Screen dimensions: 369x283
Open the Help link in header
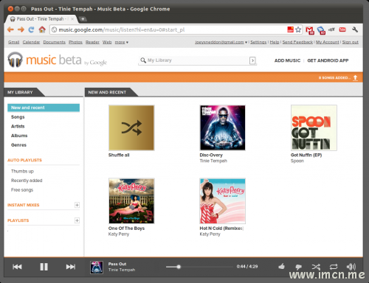click(x=275, y=42)
